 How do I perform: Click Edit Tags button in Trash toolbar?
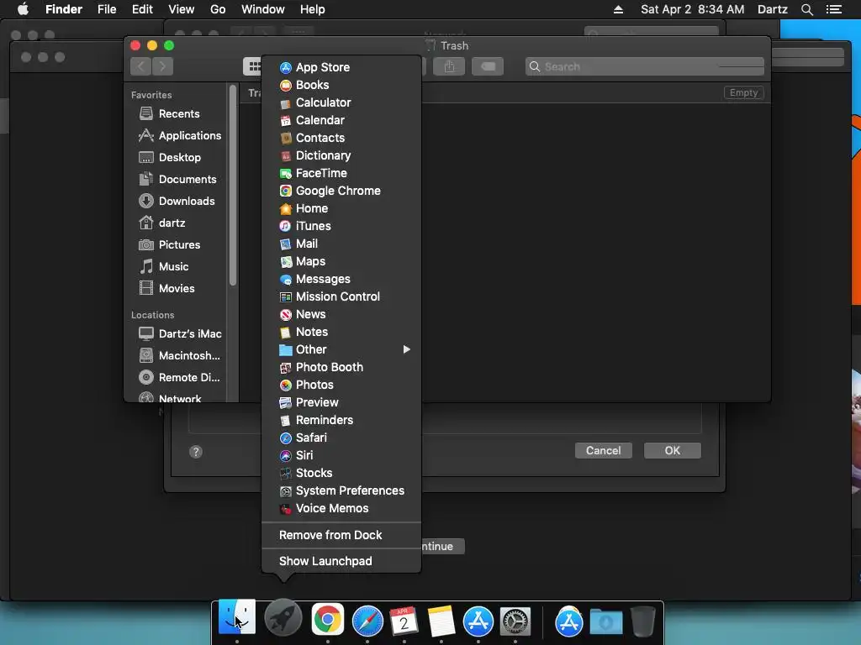(x=488, y=66)
